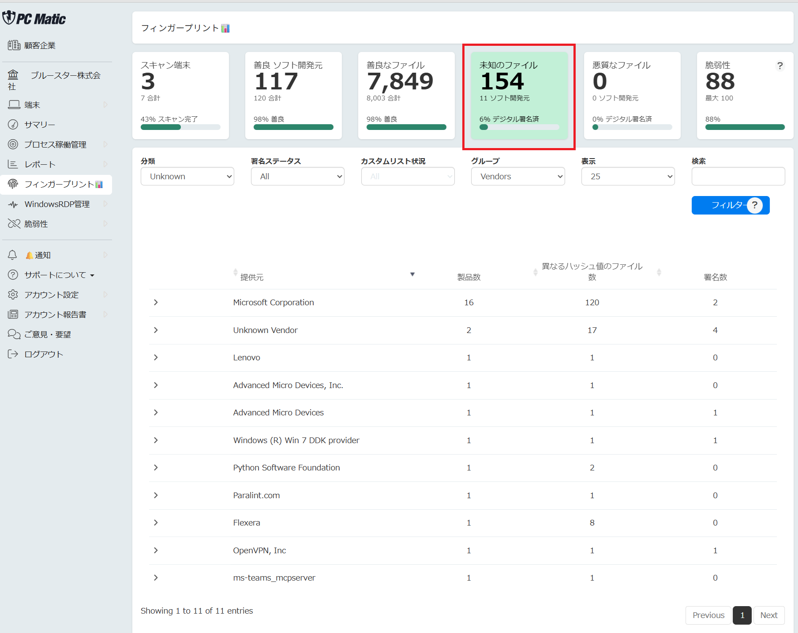Click the 88% vulnerability progress bar
Screen dimensions: 798x633
coord(745,127)
